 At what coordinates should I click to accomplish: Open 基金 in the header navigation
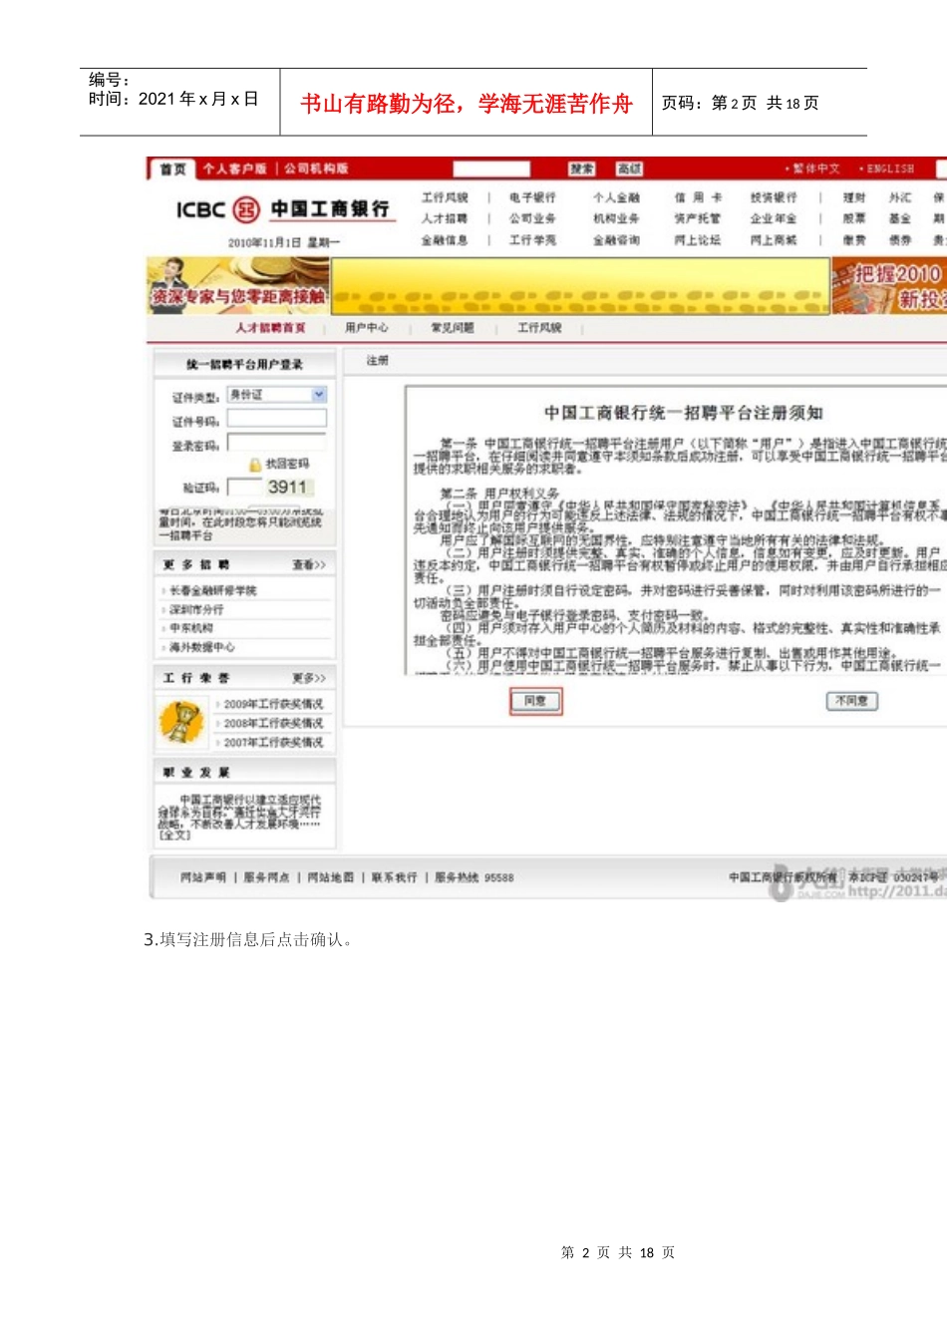tap(900, 219)
